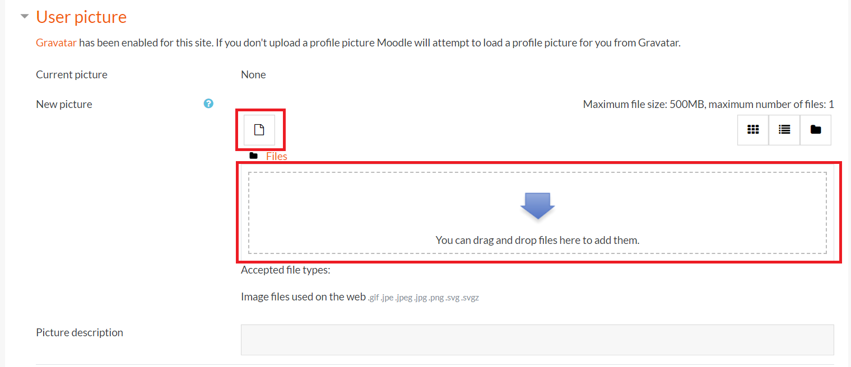
Task: Click the New picture field label
Action: 64,104
